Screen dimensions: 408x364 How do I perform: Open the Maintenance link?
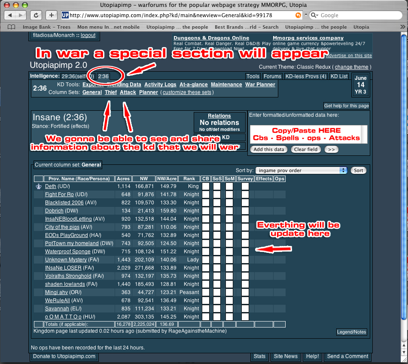click(226, 85)
